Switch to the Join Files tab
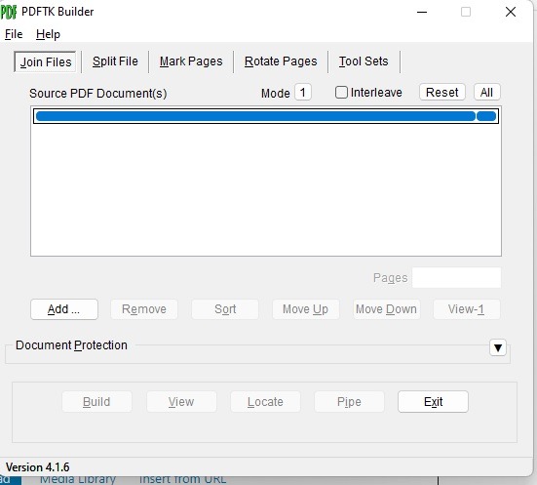537x485 pixels. (45, 62)
